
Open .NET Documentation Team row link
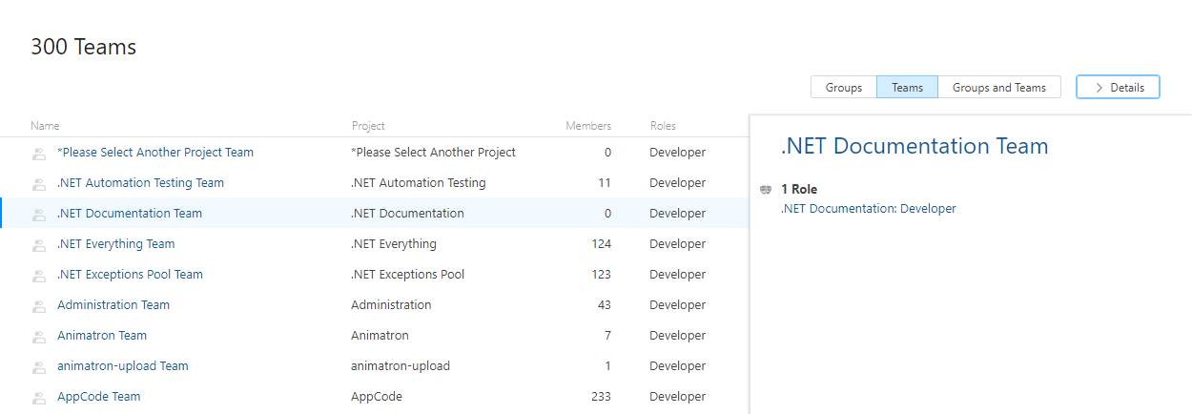[x=130, y=214]
